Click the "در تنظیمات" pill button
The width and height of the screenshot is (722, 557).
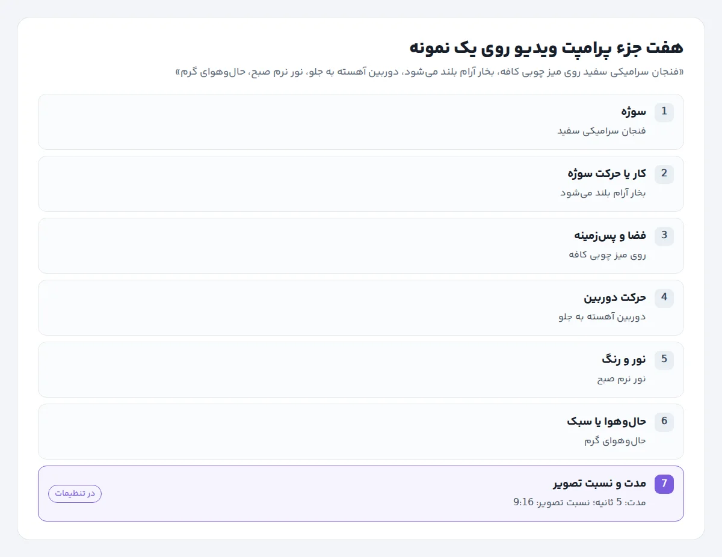click(x=75, y=493)
